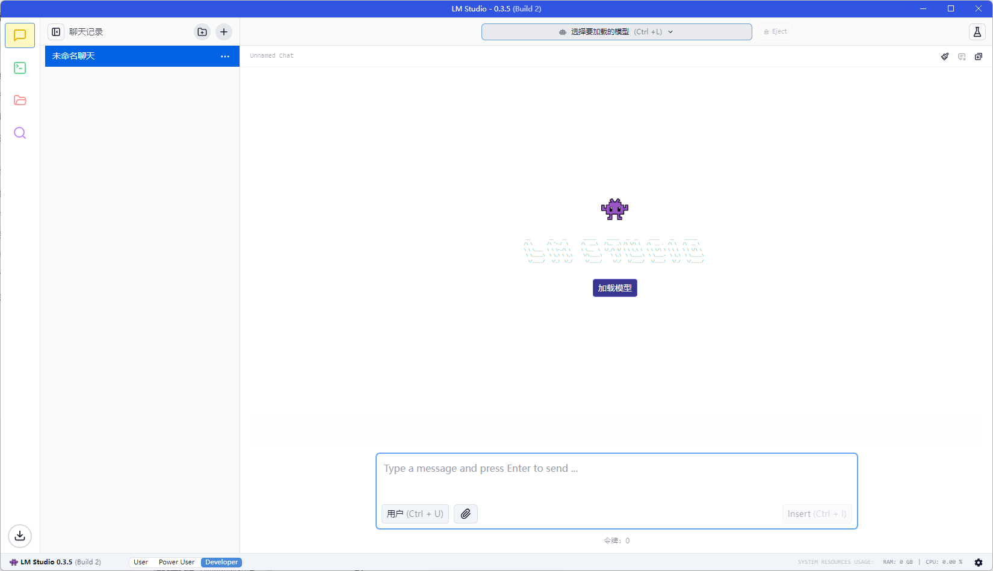Open the advanced configuration flask icon
This screenshot has width=993, height=571.
coord(977,32)
